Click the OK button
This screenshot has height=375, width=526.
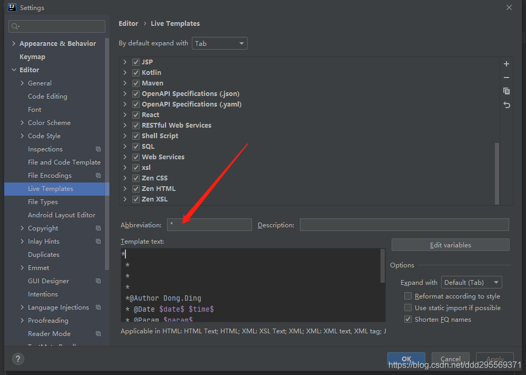point(406,359)
